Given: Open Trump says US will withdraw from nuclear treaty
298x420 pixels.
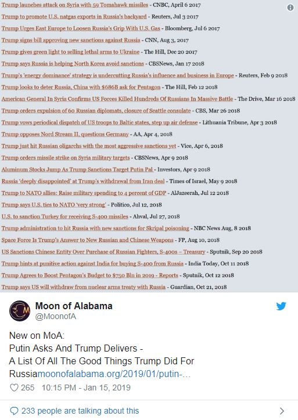Looking at the screenshot, I should tap(84, 287).
